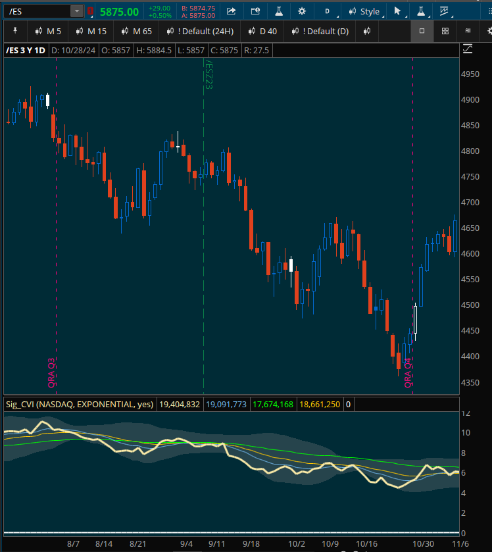Select the pointer drawing tool
This screenshot has width=492, height=552.
point(398,11)
